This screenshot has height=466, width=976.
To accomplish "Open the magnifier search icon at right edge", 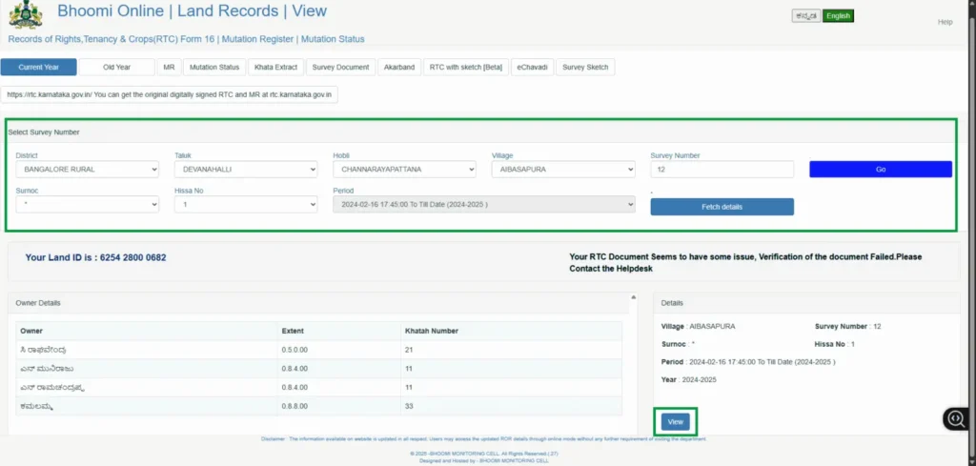I will 957,418.
